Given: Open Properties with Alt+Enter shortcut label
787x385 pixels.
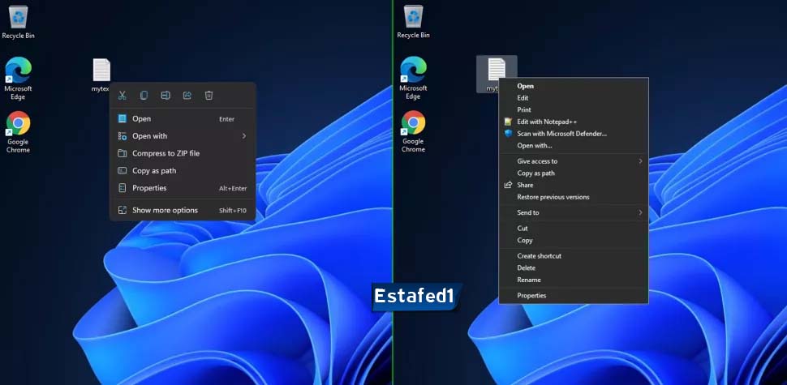Looking at the screenshot, I should tap(183, 188).
